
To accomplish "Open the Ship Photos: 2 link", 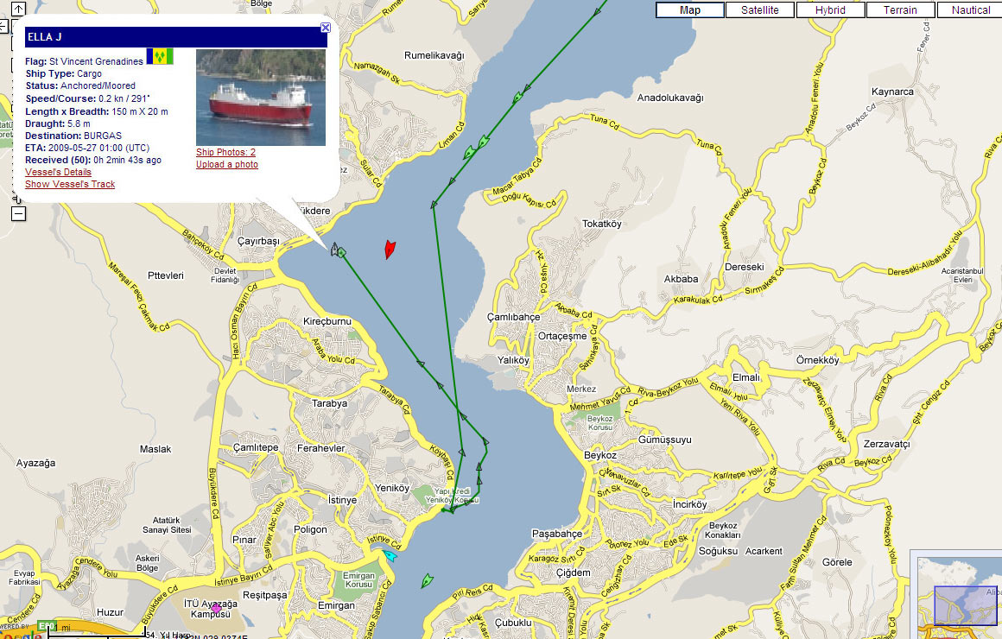I will [x=225, y=152].
